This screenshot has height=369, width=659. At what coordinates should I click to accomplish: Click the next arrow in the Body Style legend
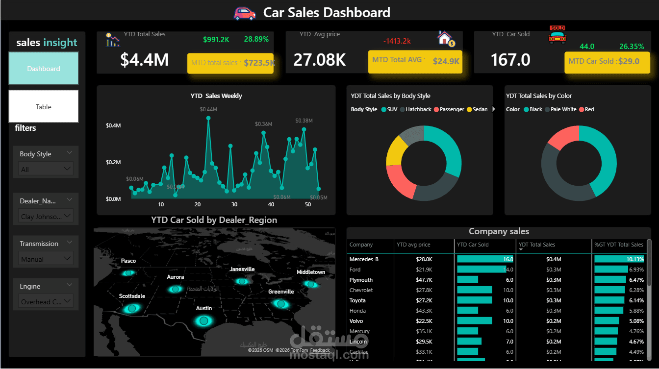(x=494, y=109)
